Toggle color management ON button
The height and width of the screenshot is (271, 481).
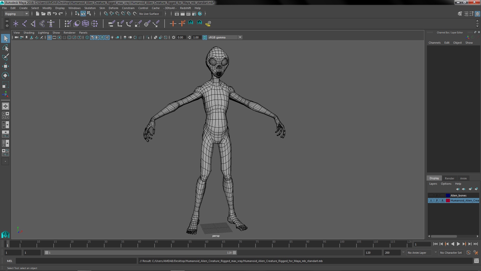coord(205,37)
